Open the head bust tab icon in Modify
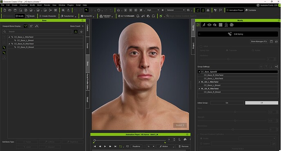This screenshot has width=282, height=151. (226, 25)
